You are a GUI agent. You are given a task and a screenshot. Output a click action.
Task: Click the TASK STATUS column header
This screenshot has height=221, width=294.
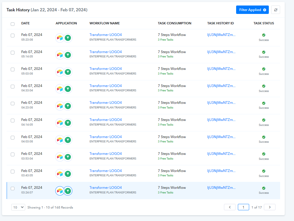point(264,23)
